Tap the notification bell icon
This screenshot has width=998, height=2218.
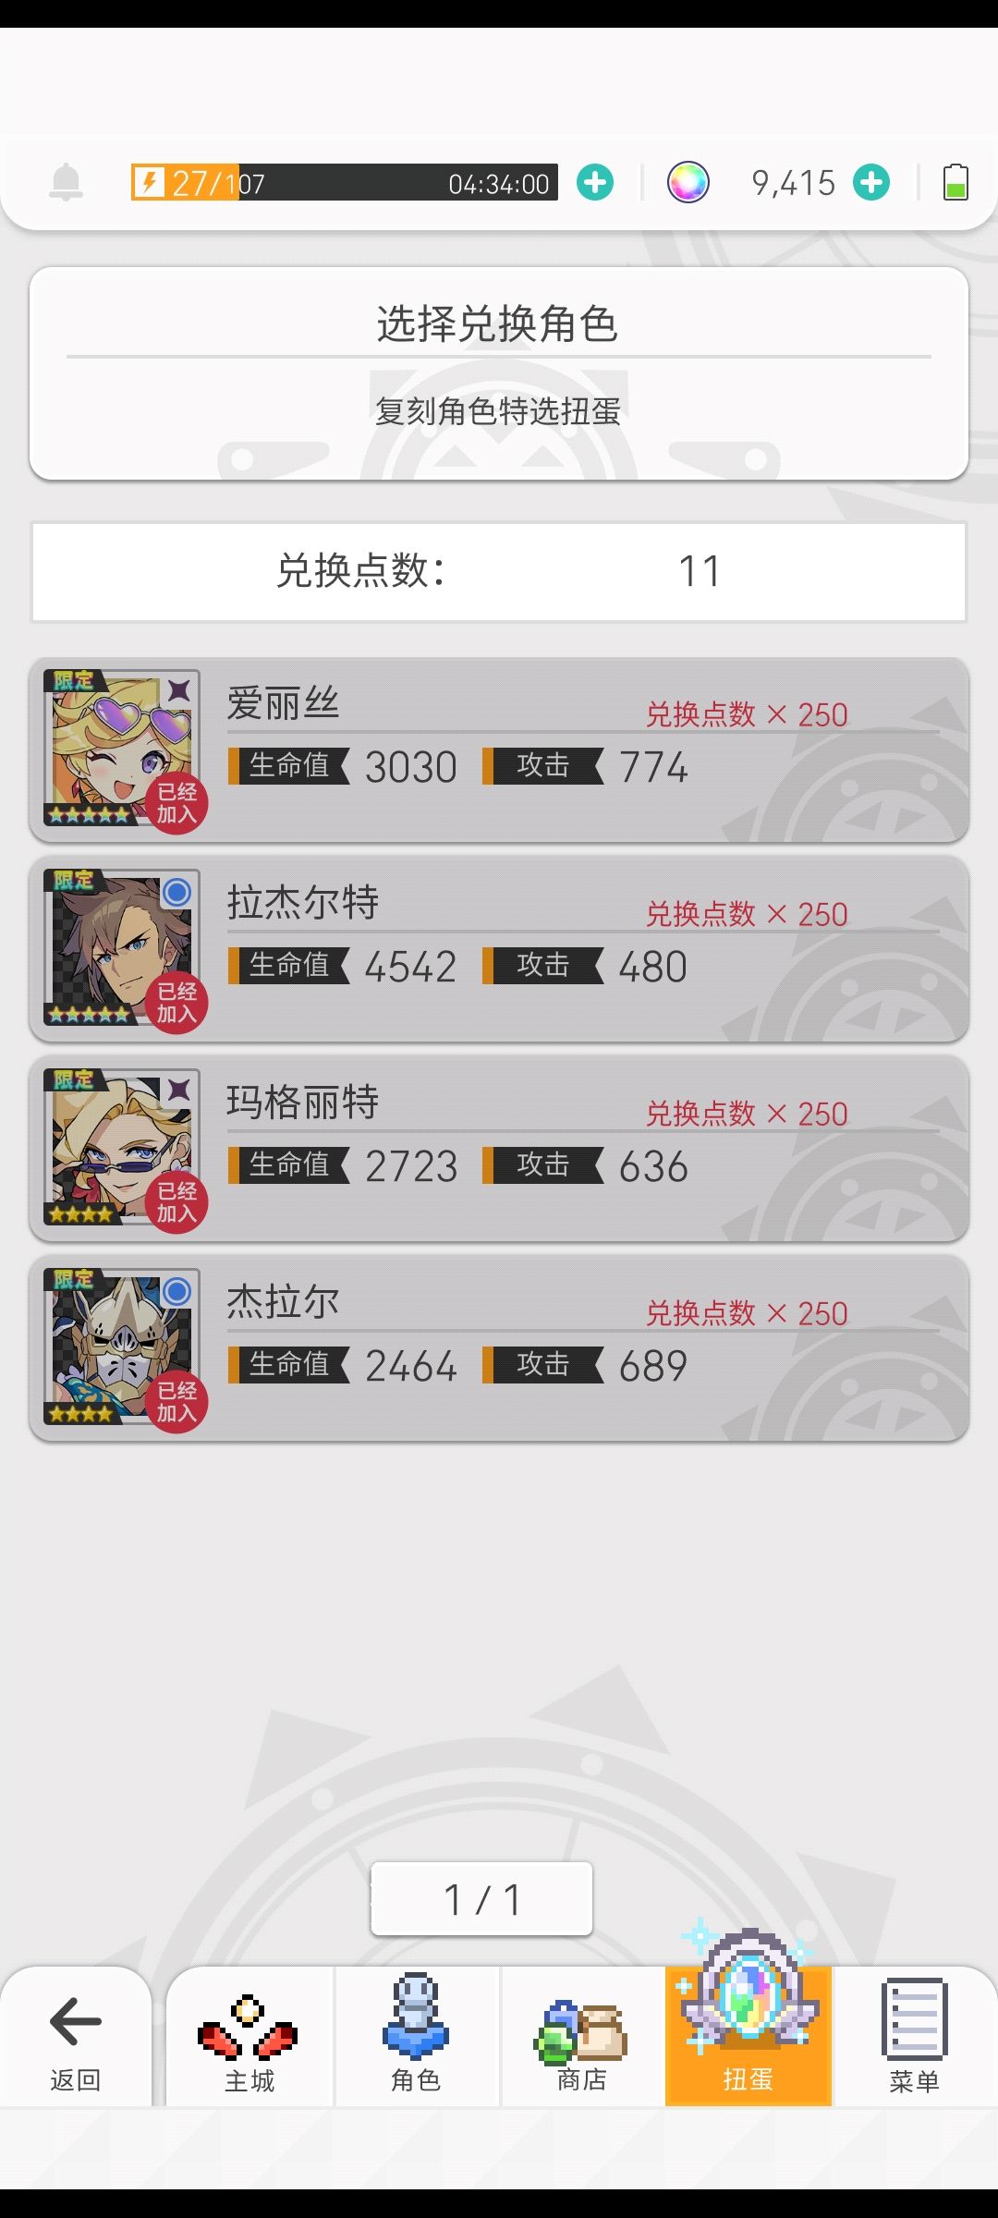(x=66, y=182)
